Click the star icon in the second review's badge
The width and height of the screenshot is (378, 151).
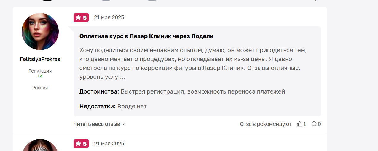[78, 144]
